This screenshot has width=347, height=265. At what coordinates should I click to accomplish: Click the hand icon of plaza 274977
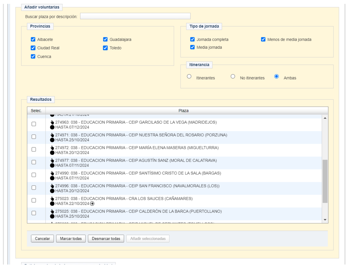coord(52,160)
